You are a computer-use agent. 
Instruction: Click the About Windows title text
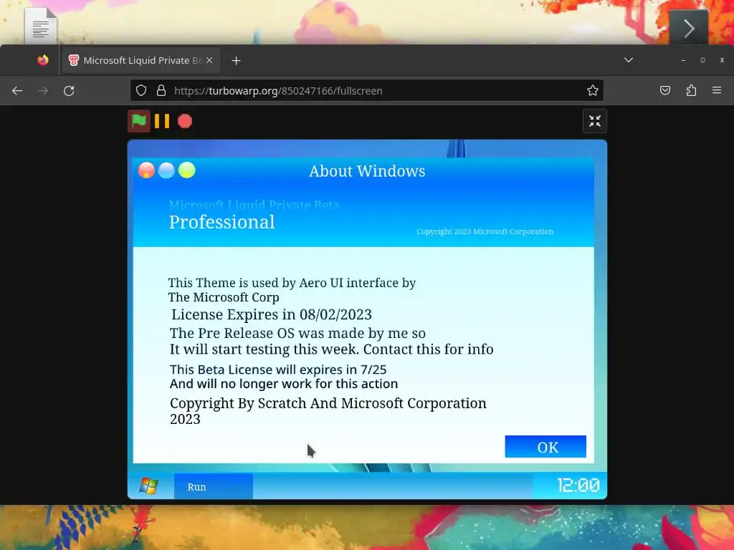point(367,171)
